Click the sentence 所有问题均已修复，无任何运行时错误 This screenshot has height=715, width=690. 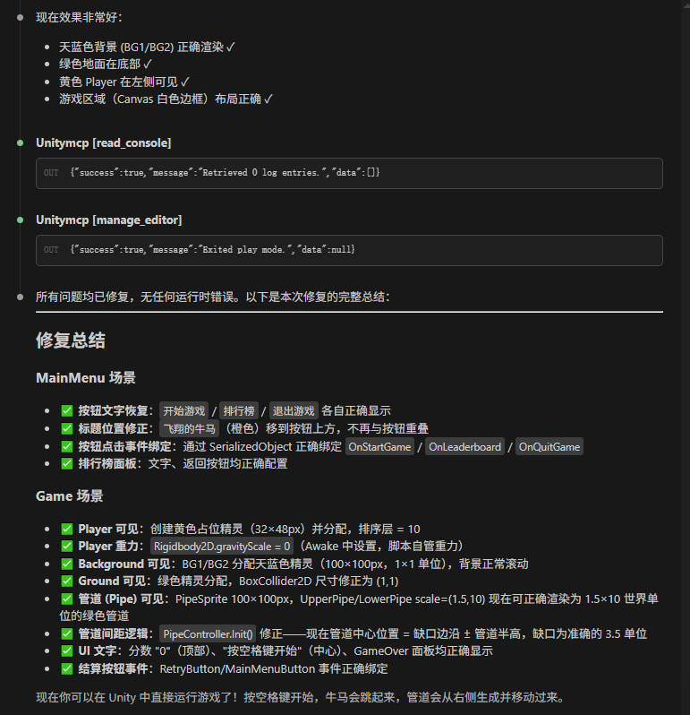pyautogui.click(x=137, y=297)
